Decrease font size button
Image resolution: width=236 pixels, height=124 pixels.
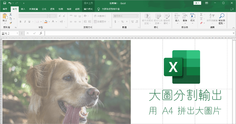coord(64,16)
